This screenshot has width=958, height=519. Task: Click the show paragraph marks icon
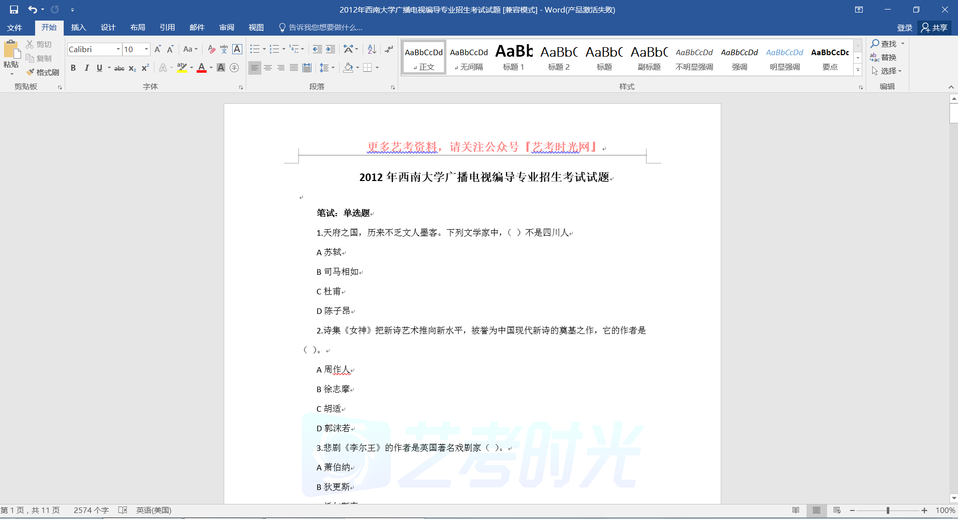389,49
